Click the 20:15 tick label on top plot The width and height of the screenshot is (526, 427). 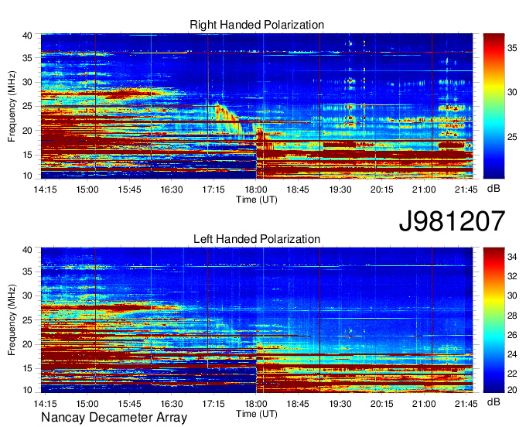coord(382,190)
